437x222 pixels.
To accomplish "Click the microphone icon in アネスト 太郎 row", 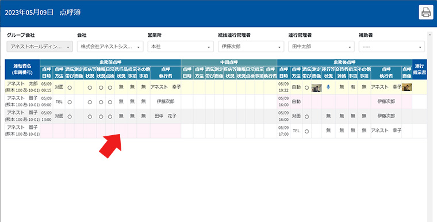I will coord(328,87).
